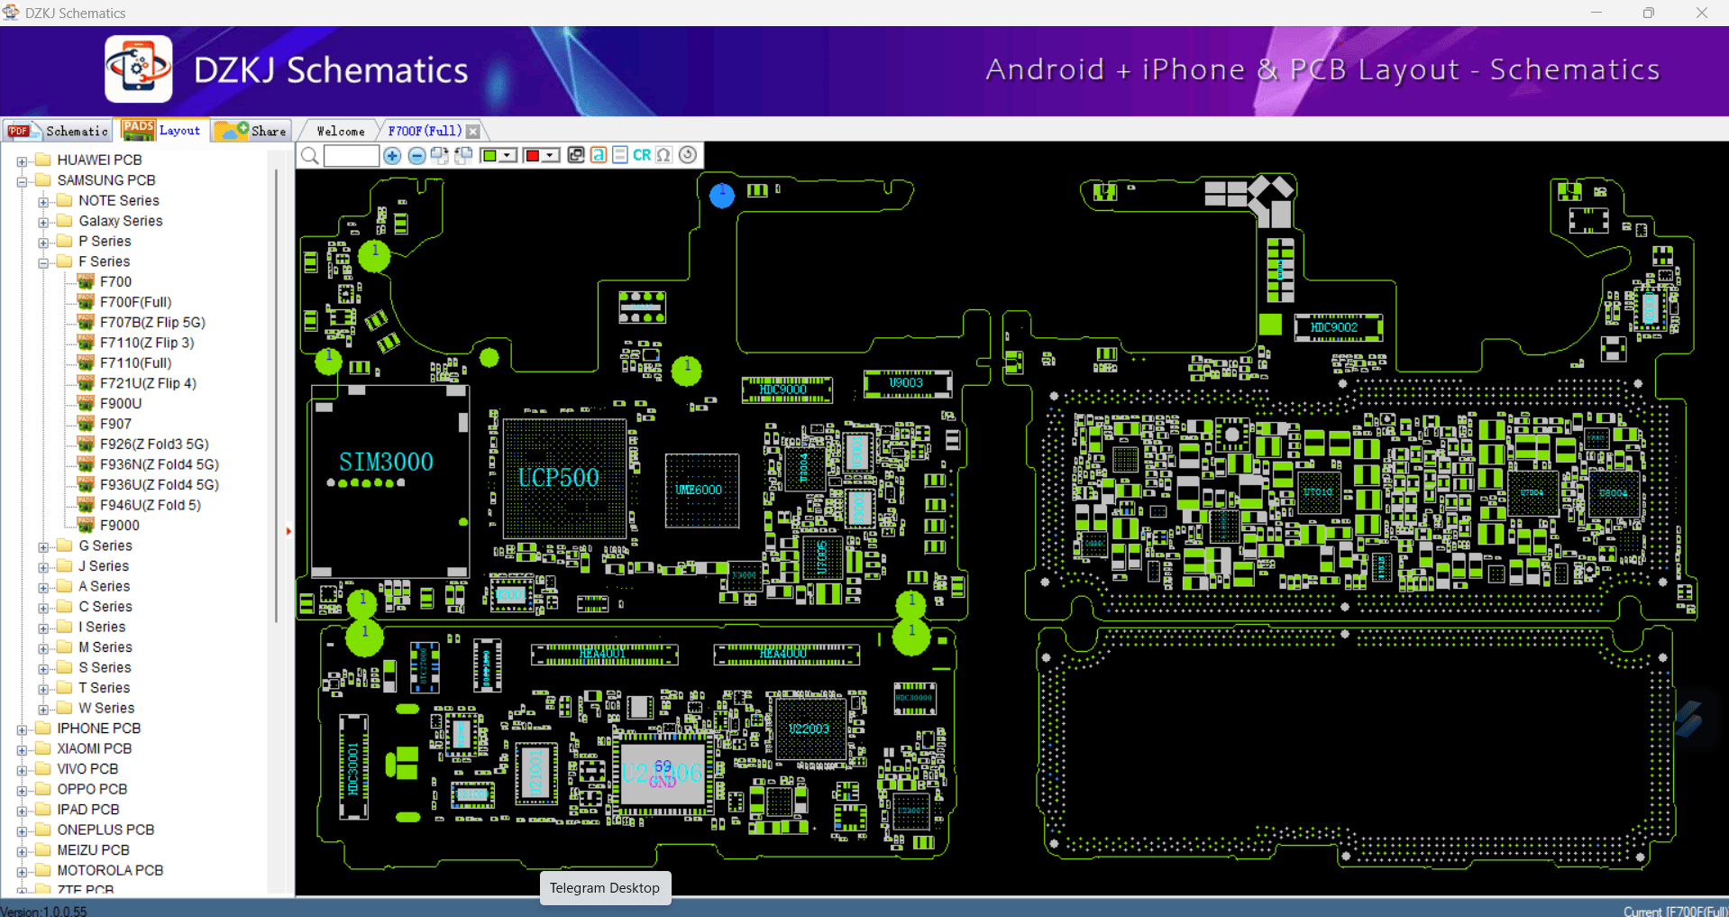
Task: Select MOTOROLA PCB tree item
Action: (110, 870)
